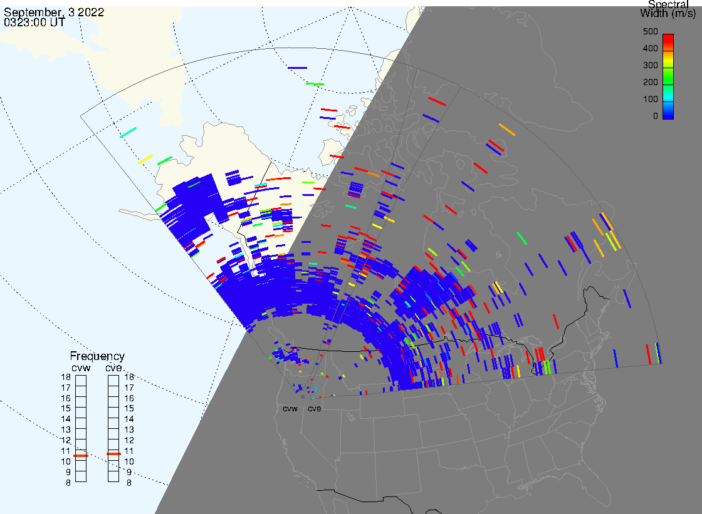702x514 pixels.
Task: Click the '200' value on the color scale
Action: [x=650, y=82]
